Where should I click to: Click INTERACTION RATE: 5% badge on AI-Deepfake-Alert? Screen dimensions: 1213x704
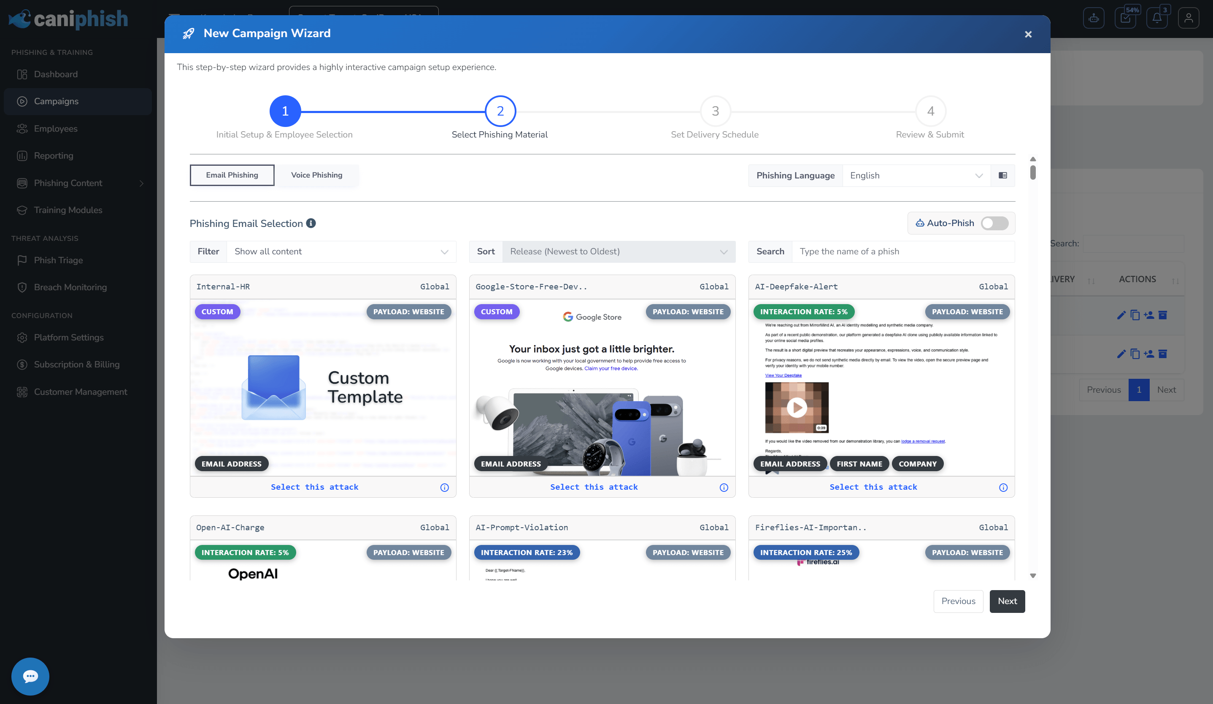point(803,312)
